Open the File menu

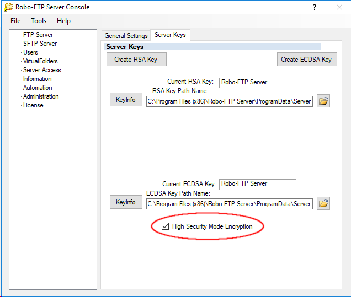coord(15,21)
